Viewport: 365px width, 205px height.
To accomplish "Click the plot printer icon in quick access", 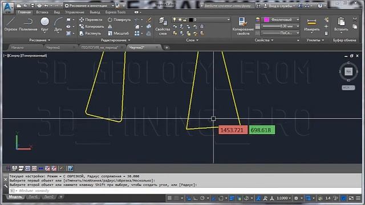I will point(39,6).
